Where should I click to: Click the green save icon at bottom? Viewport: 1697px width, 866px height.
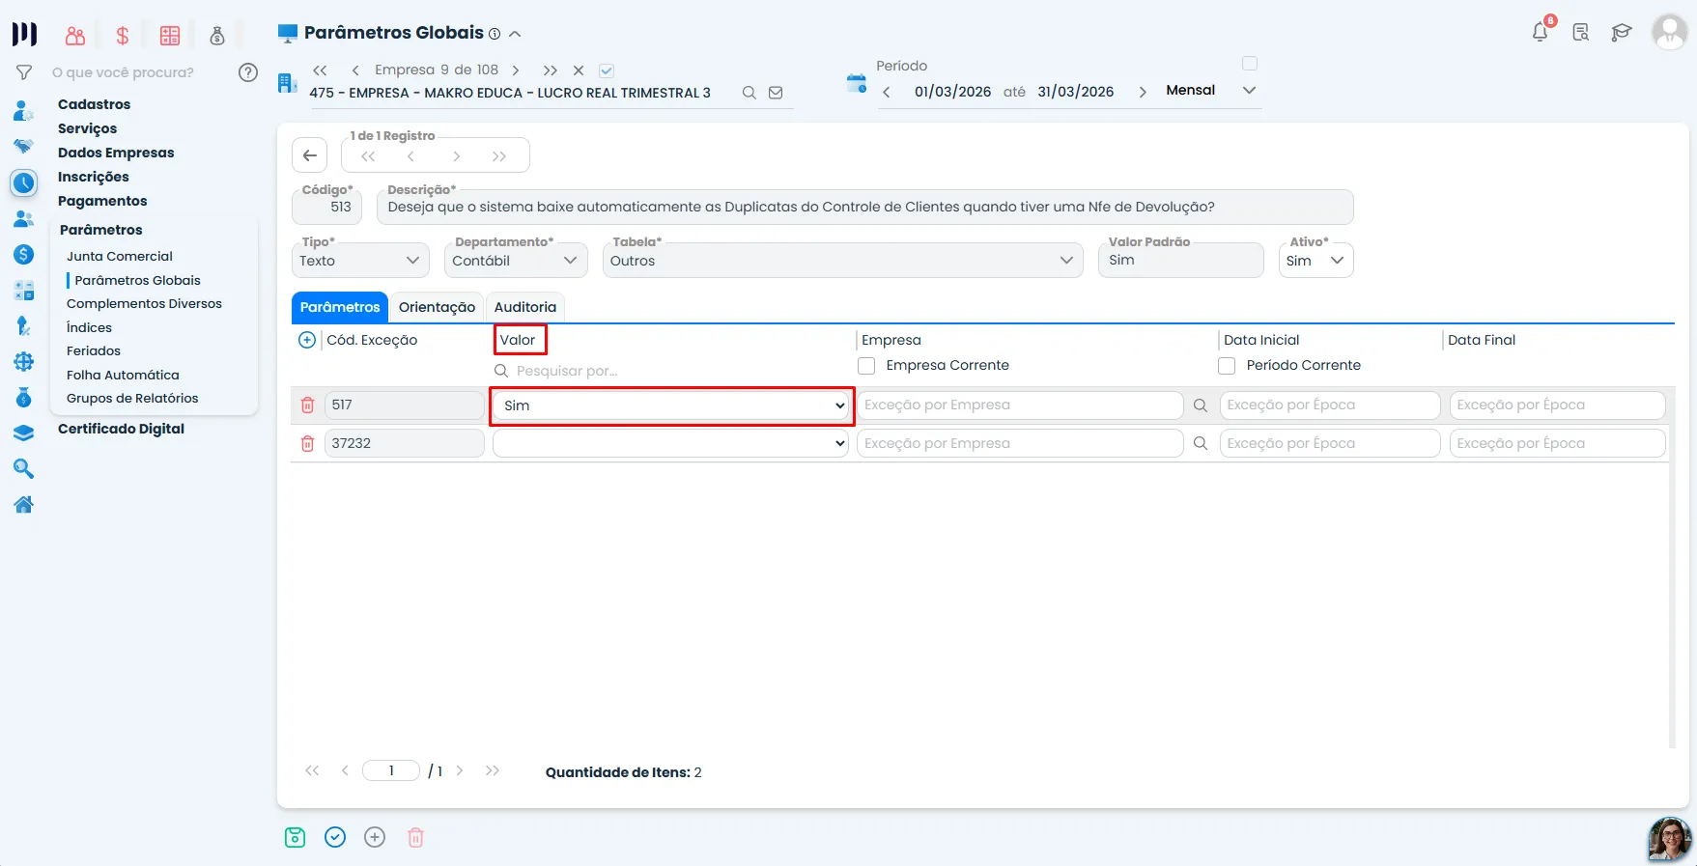[296, 837]
